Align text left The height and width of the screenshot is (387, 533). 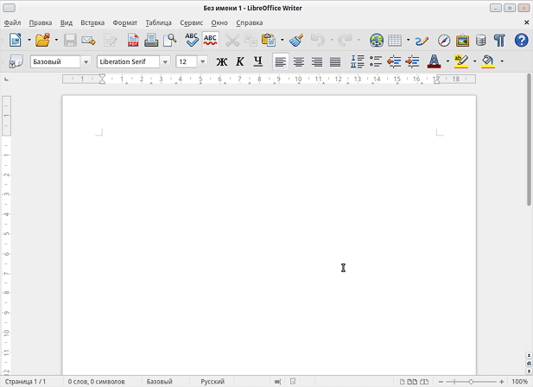[x=281, y=61]
